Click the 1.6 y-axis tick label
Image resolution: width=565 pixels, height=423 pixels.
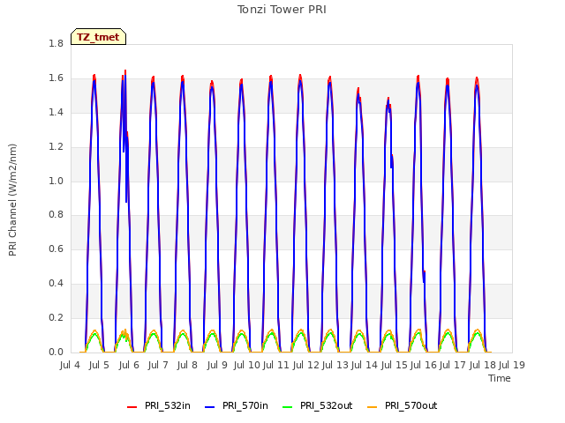pyautogui.click(x=56, y=78)
